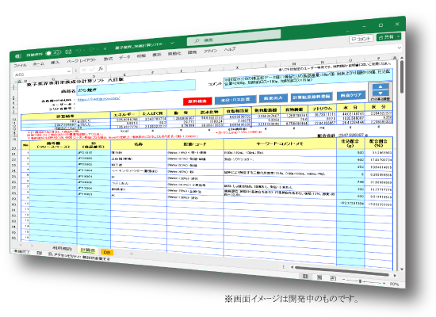Screen dimensions: 436x317
Task: Click the blue down arrow row-move button
Action: point(380,93)
